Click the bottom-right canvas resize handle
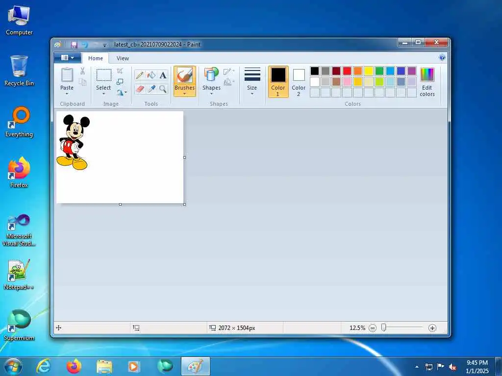This screenshot has height=376, width=502. 185,204
